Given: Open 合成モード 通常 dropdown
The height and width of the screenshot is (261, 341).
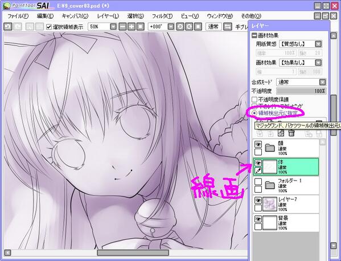Looking at the screenshot, I should tap(323, 82).
